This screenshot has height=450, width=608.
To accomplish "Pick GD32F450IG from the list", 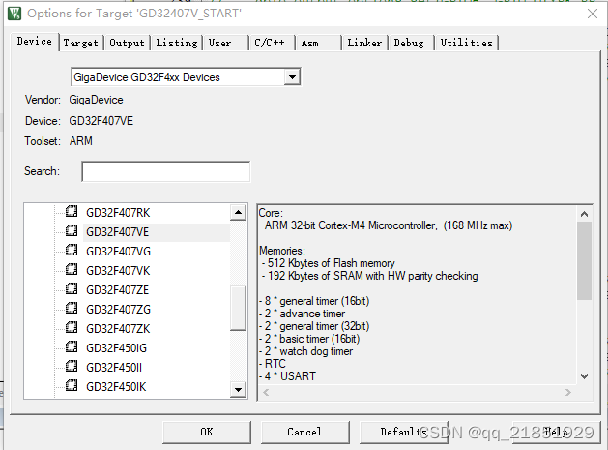I will 116,347.
